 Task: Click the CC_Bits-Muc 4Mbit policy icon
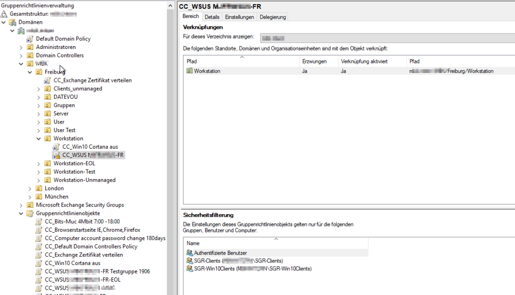click(39, 221)
